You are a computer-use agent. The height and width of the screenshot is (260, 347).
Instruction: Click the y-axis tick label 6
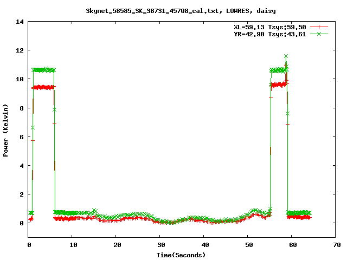coord(22,137)
